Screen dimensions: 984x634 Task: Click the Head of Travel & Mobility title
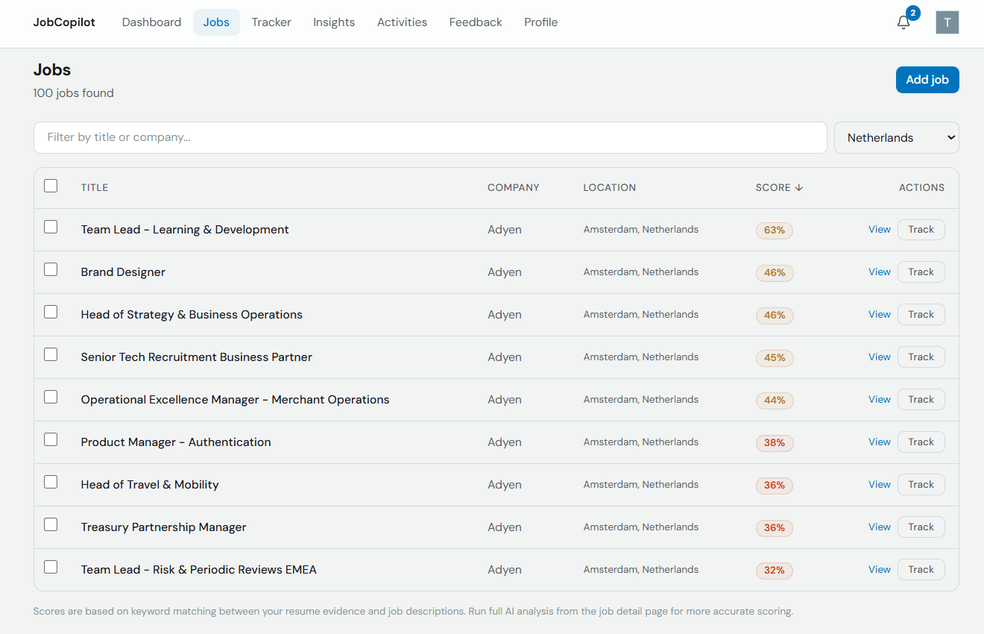[x=150, y=485]
